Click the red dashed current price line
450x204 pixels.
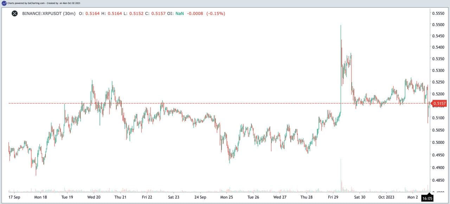point(211,103)
